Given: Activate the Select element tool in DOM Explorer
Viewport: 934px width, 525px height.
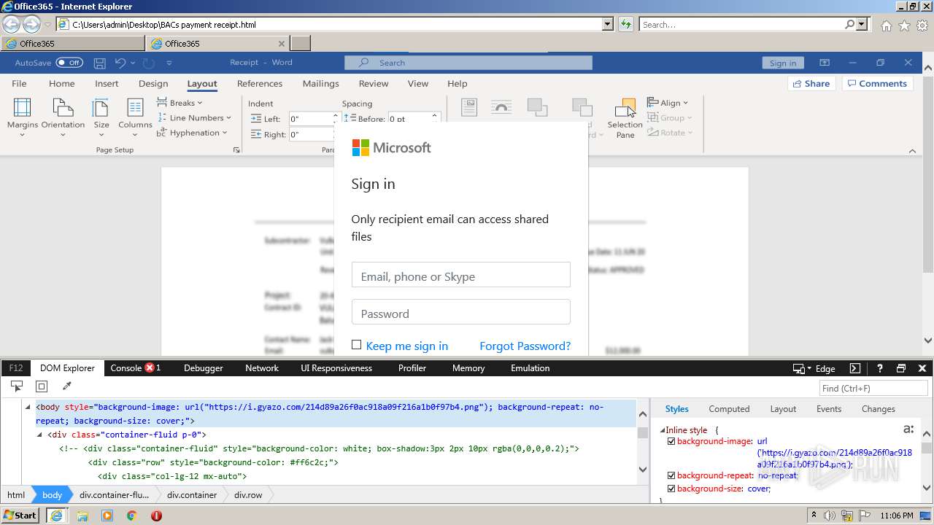Looking at the screenshot, I should 17,386.
